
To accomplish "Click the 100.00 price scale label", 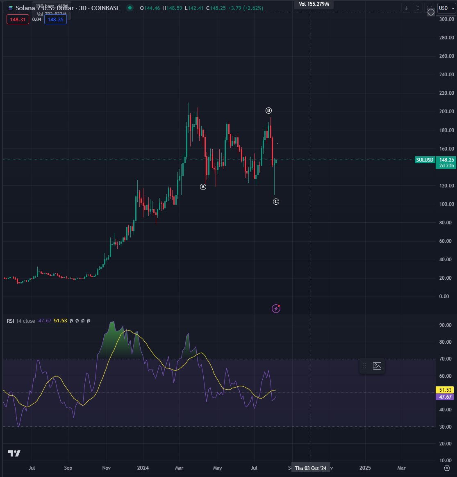I will pyautogui.click(x=447, y=204).
